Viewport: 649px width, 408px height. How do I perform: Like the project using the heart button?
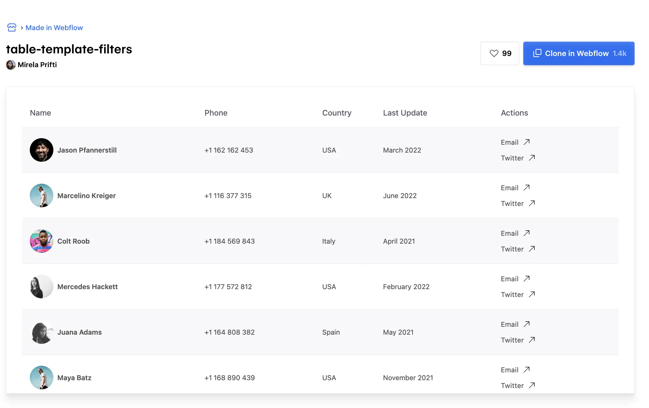[x=500, y=53]
